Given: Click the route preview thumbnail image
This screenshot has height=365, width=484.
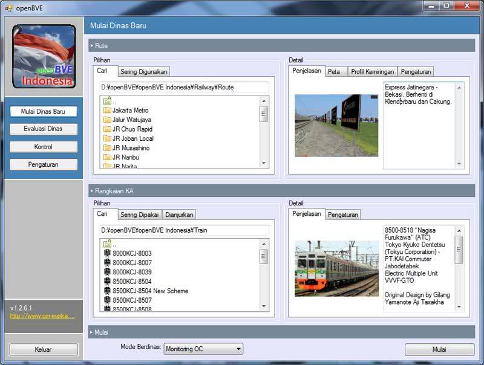Looking at the screenshot, I should click(x=336, y=126).
